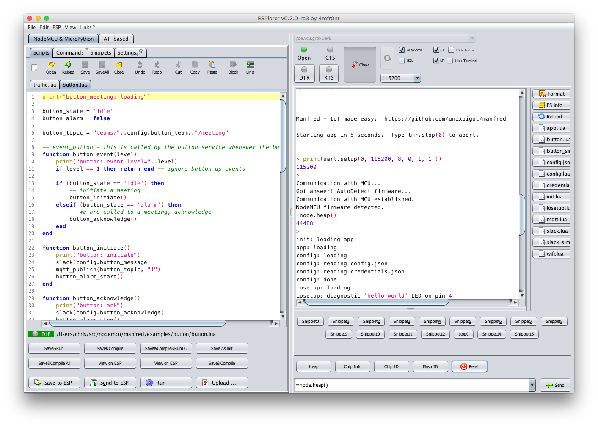Switch to traffic.lua file tab

click(44, 85)
